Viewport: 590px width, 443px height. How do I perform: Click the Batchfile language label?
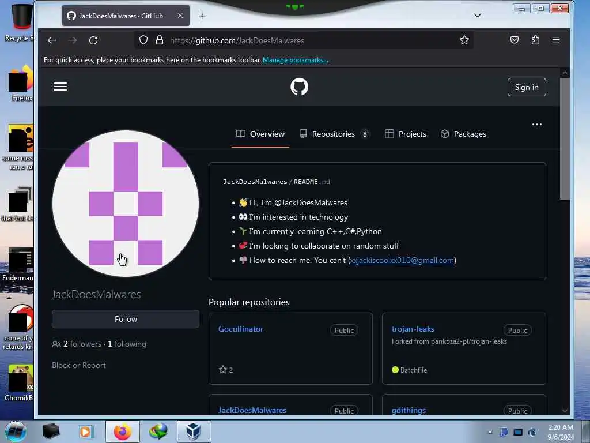click(414, 370)
